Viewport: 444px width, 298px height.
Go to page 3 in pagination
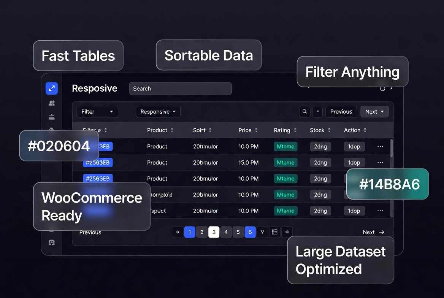point(214,232)
